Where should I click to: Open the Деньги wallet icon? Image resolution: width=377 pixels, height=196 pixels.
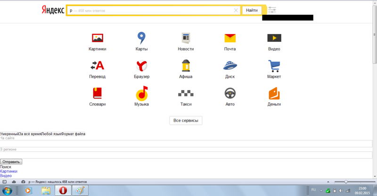274,93
